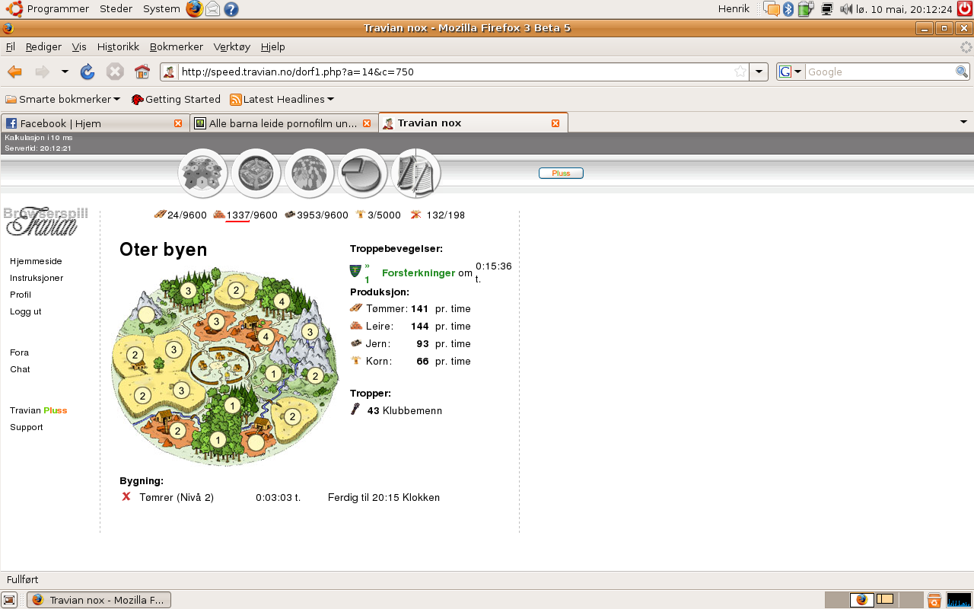Open the help icon in the top panel
The image size is (974, 609).
[231, 9]
